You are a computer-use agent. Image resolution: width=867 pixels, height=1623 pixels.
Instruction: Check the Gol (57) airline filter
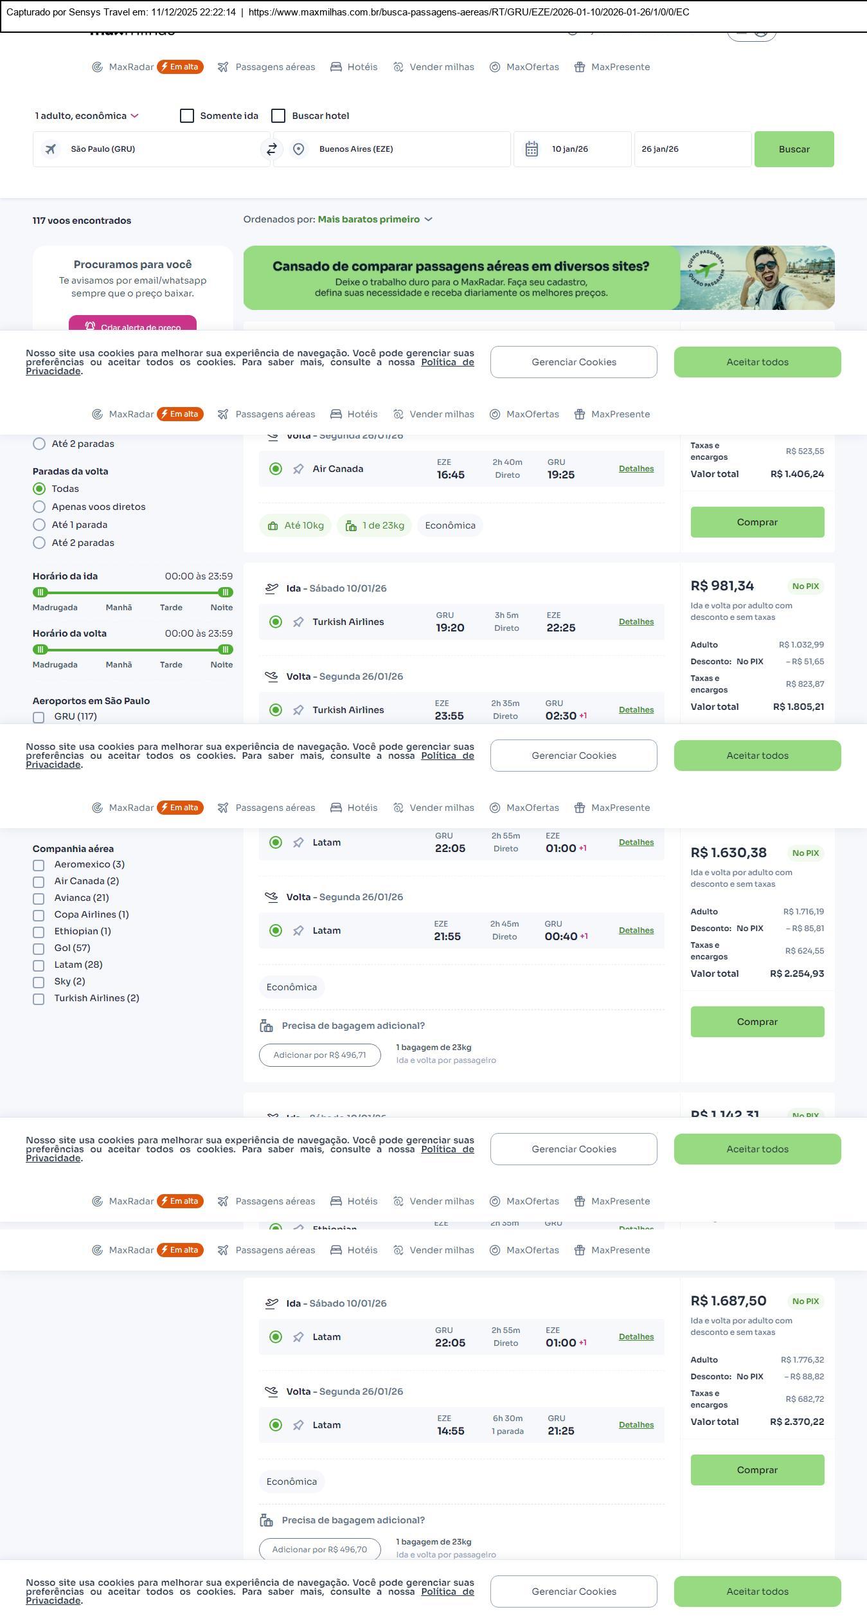(39, 948)
